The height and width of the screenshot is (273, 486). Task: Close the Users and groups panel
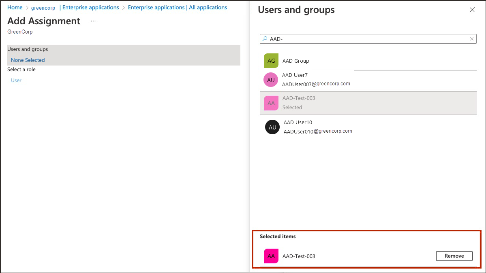point(472,9)
